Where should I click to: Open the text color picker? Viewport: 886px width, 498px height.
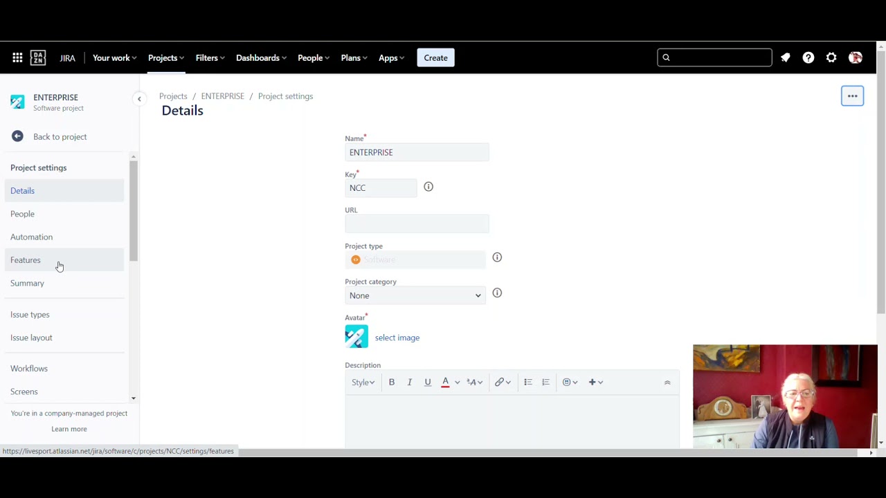[445, 382]
